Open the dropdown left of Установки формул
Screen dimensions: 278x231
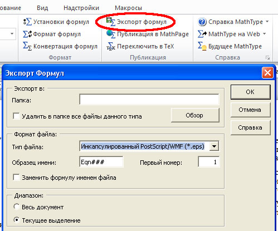12,34
